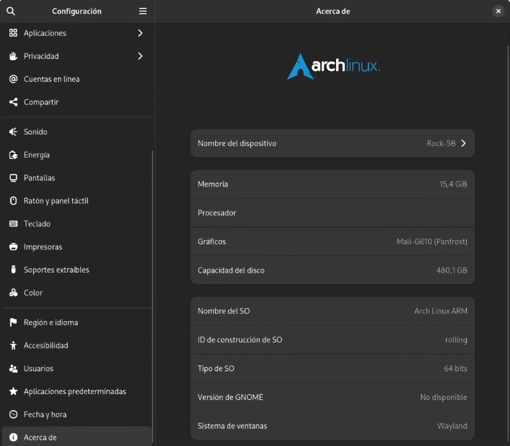Click the Aplicaciones predeterminadas star icon
The height and width of the screenshot is (446, 510).
pyautogui.click(x=13, y=392)
